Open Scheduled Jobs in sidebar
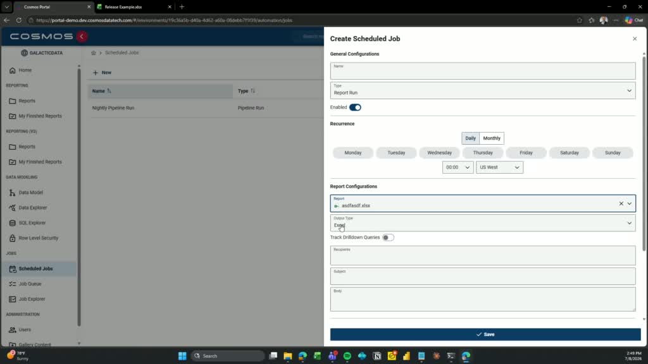Screen dimensions: 648x364 tap(35, 269)
